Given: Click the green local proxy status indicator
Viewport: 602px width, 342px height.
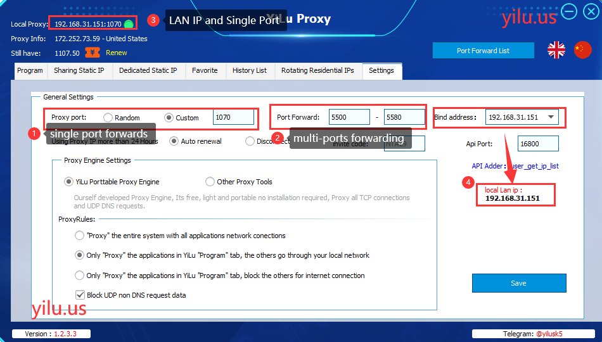Looking at the screenshot, I should (x=129, y=24).
